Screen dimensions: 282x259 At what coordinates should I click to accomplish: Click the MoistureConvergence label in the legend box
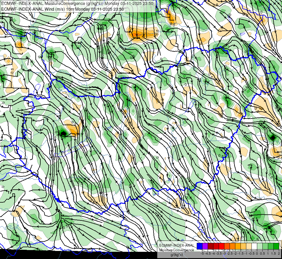tap(177, 250)
